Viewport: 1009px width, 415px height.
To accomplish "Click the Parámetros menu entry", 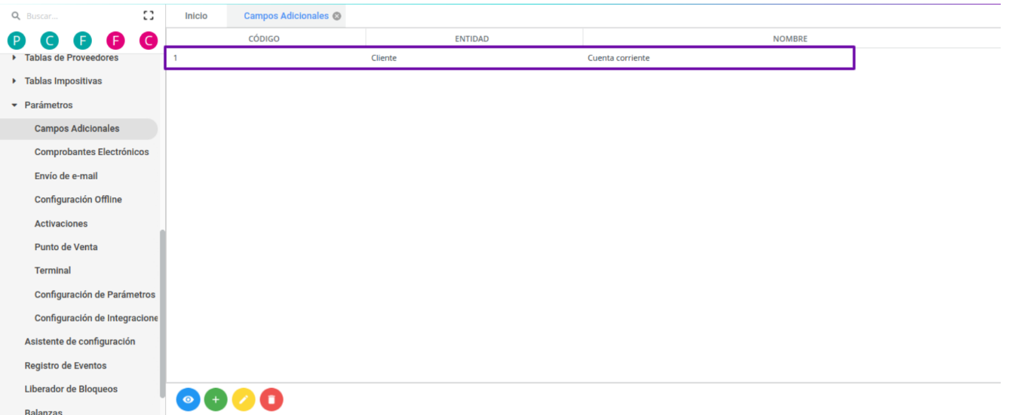I will [x=49, y=105].
